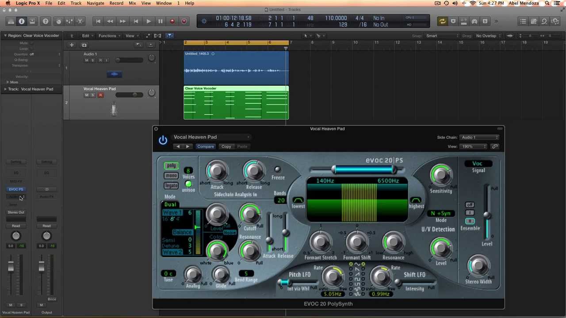The image size is (566, 318).
Task: Select legato mode in EVOC synth
Action: pos(171,186)
